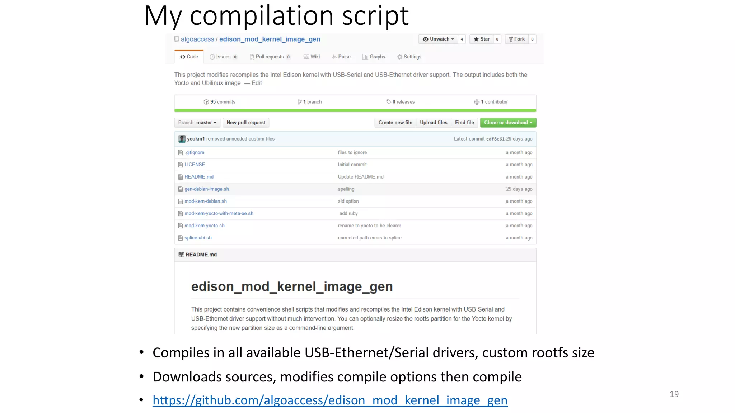
Task: Click the README.md book icon header
Action: 181,255
